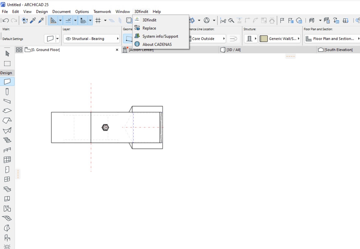Image resolution: width=360 pixels, height=249 pixels.
Task: Select the Column tool
Action: click(x=7, y=91)
